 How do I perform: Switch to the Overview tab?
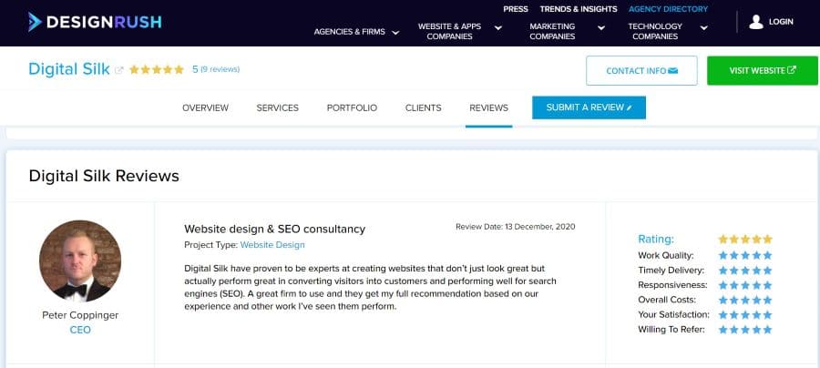click(206, 107)
